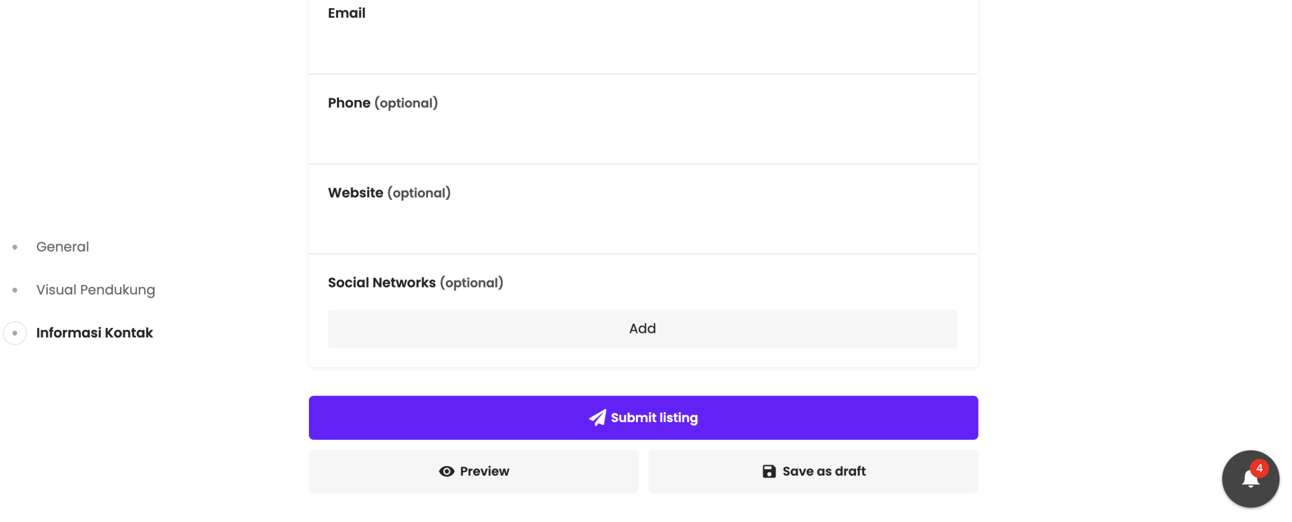Focus the Website input field

(x=642, y=225)
